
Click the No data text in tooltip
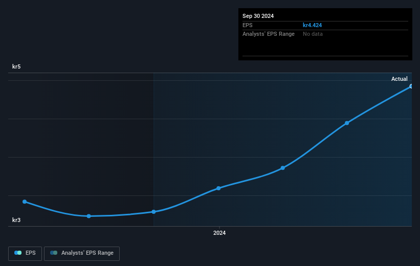[313, 34]
